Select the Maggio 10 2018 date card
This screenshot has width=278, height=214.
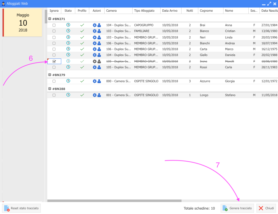pos(22,23)
